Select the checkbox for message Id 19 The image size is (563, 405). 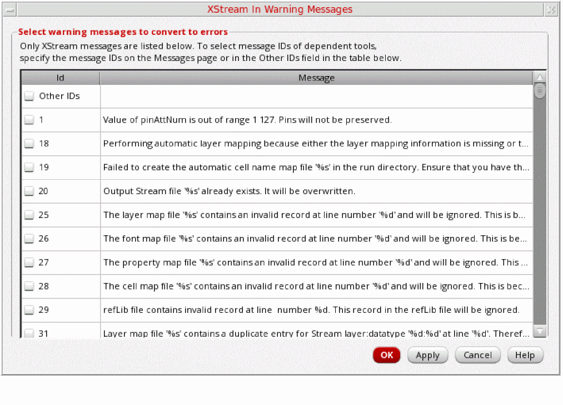pyautogui.click(x=29, y=168)
